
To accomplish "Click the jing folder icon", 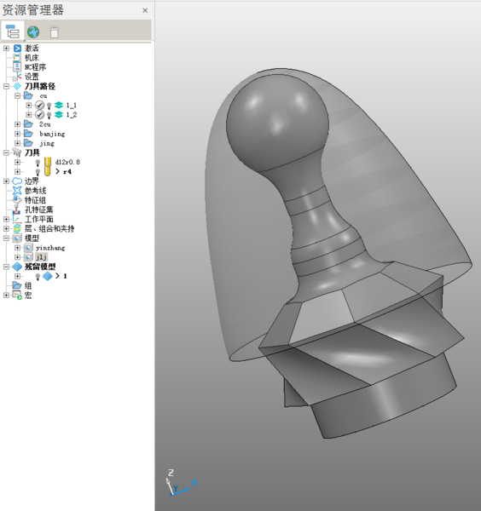I will pyautogui.click(x=28, y=143).
